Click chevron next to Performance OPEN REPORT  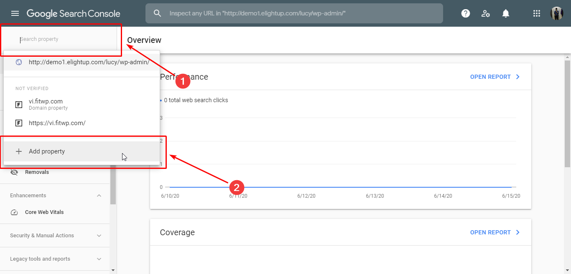517,77
